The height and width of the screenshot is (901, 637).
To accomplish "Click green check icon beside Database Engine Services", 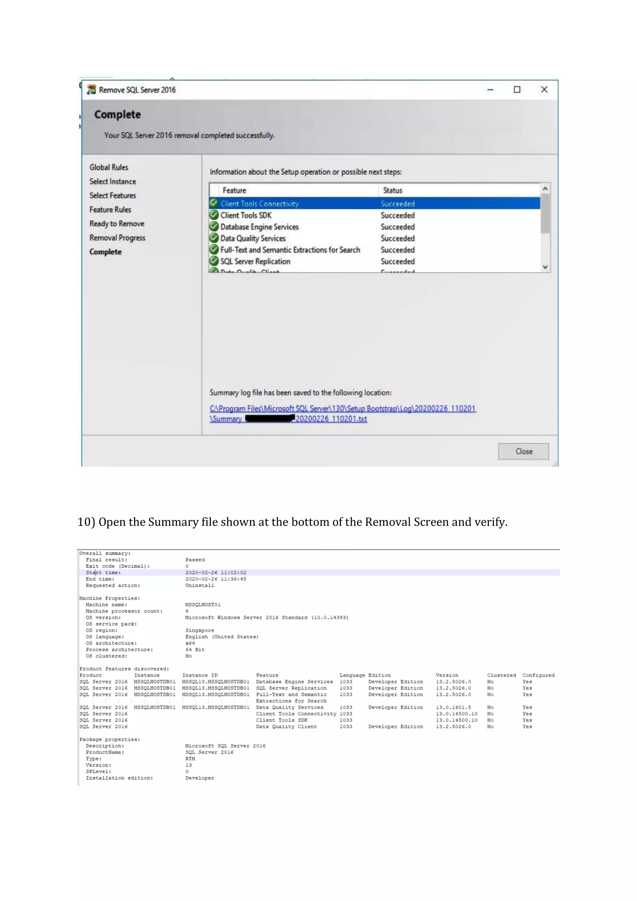I will (213, 226).
